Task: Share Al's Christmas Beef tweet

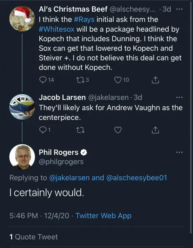Action: [155, 80]
